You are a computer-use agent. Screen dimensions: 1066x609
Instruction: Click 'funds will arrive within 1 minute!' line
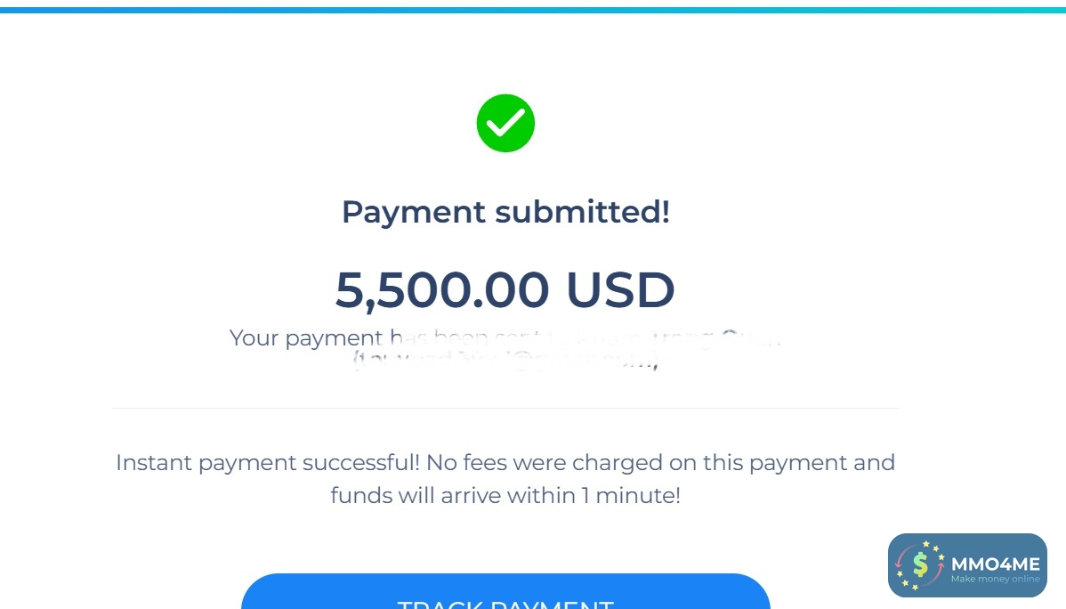(505, 495)
